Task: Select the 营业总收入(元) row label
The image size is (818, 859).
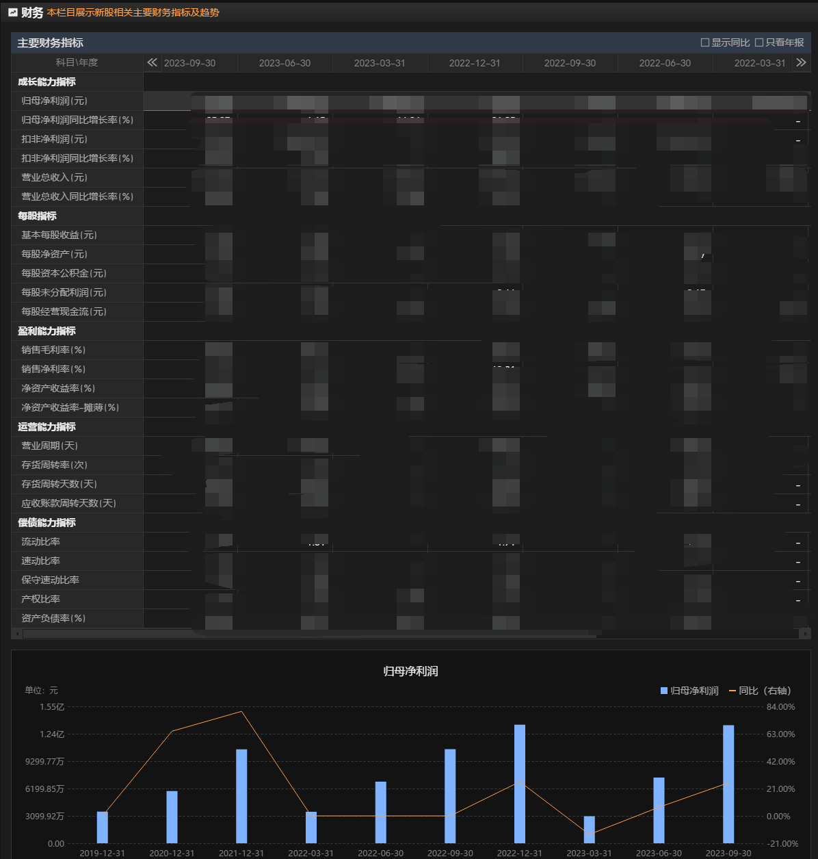Action: 55,177
